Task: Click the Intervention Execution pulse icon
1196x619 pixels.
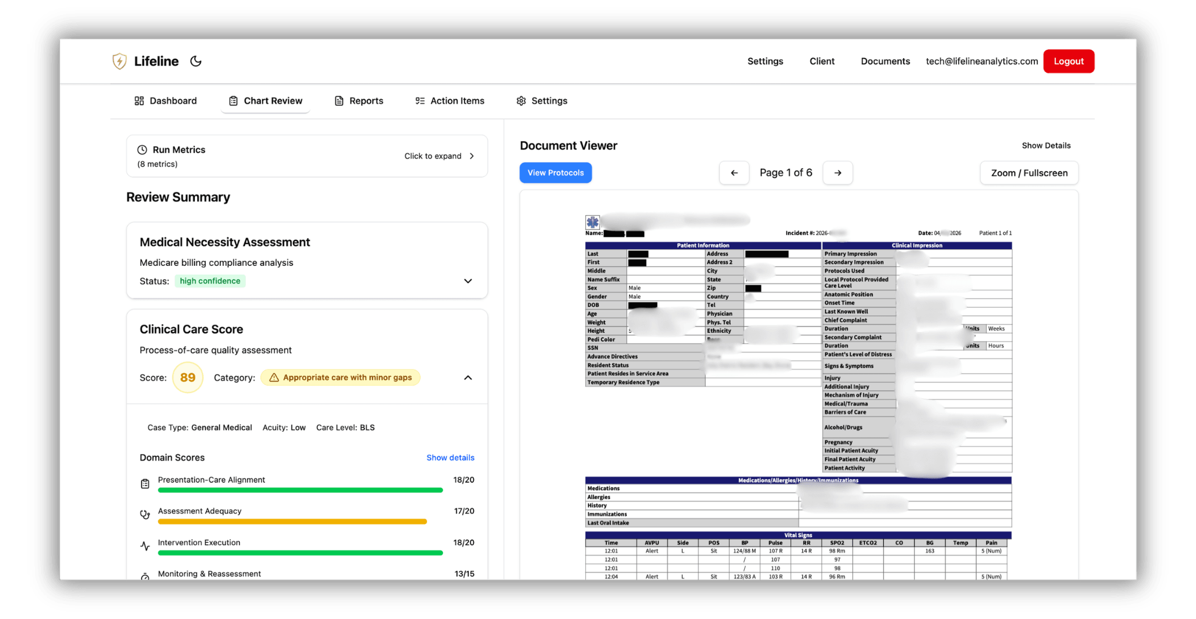Action: pyautogui.click(x=145, y=546)
